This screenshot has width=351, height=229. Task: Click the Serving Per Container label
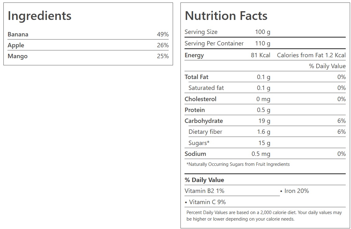click(x=214, y=43)
